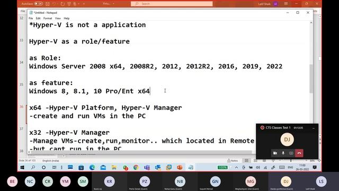Click Notepad vertical scrollbar up arrow
Image resolution: width=339 pixels, height=191 pixels.
311,23
